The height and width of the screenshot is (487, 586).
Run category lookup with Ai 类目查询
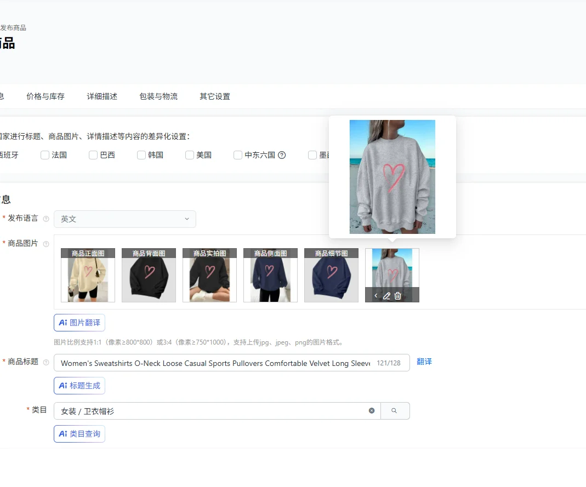tap(79, 433)
